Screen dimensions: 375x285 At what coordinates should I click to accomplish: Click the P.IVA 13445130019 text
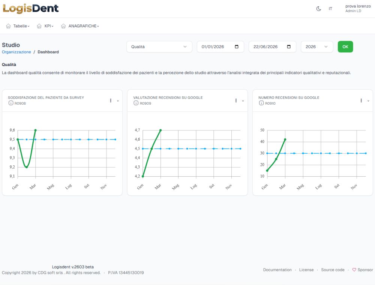click(x=126, y=273)
